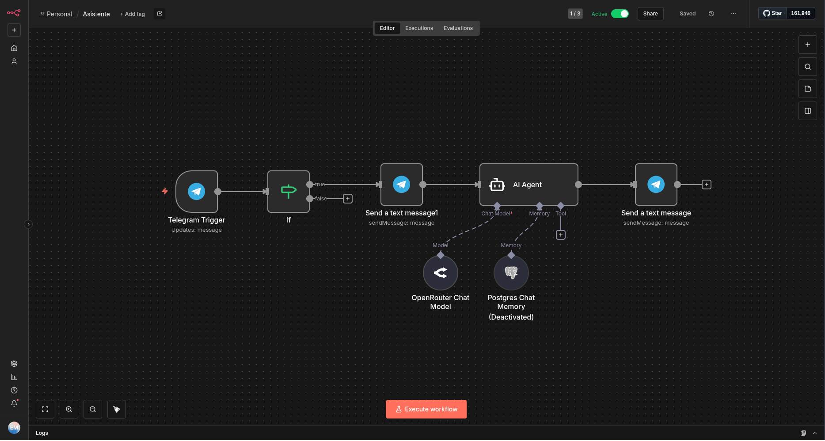Viewport: 825px width, 441px height.
Task: Add node on If false branch
Action: 348,199
